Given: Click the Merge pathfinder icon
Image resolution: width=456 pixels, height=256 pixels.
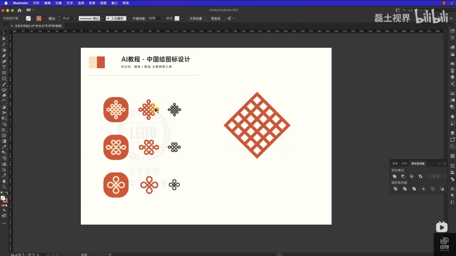Looking at the screenshot, I should pyautogui.click(x=414, y=189).
